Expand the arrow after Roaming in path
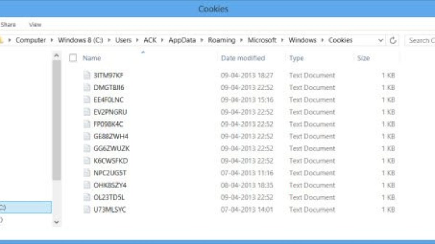 pyautogui.click(x=241, y=40)
